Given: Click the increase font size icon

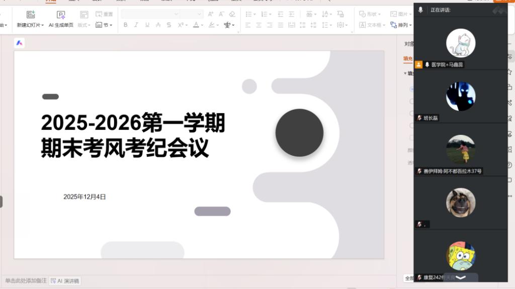Looking at the screenshot, I should [210, 14].
